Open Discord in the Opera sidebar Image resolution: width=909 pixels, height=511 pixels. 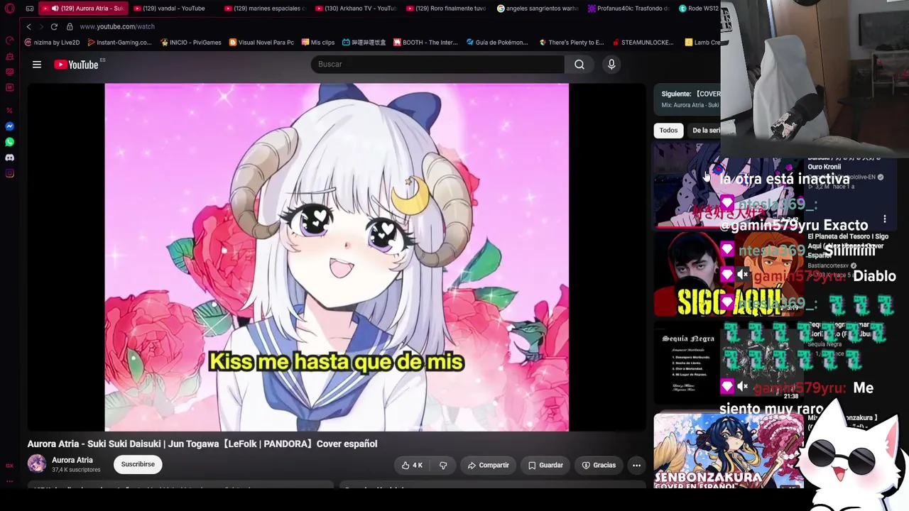(x=9, y=158)
